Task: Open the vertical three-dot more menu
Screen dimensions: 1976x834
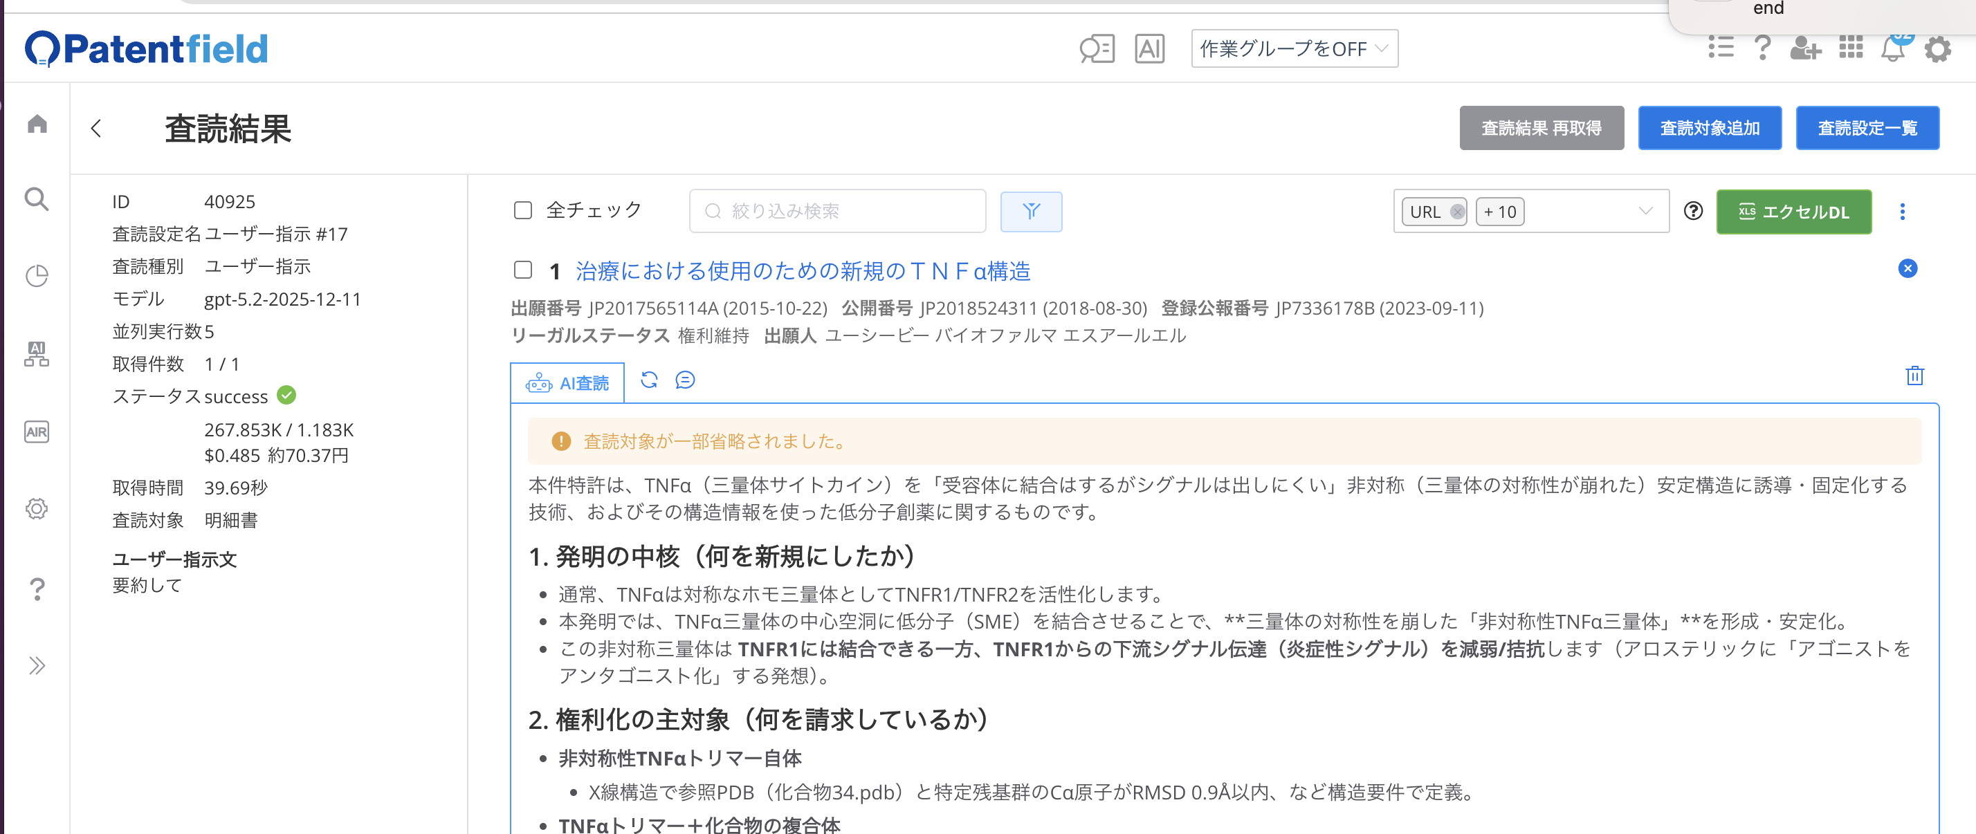Action: [x=1901, y=212]
